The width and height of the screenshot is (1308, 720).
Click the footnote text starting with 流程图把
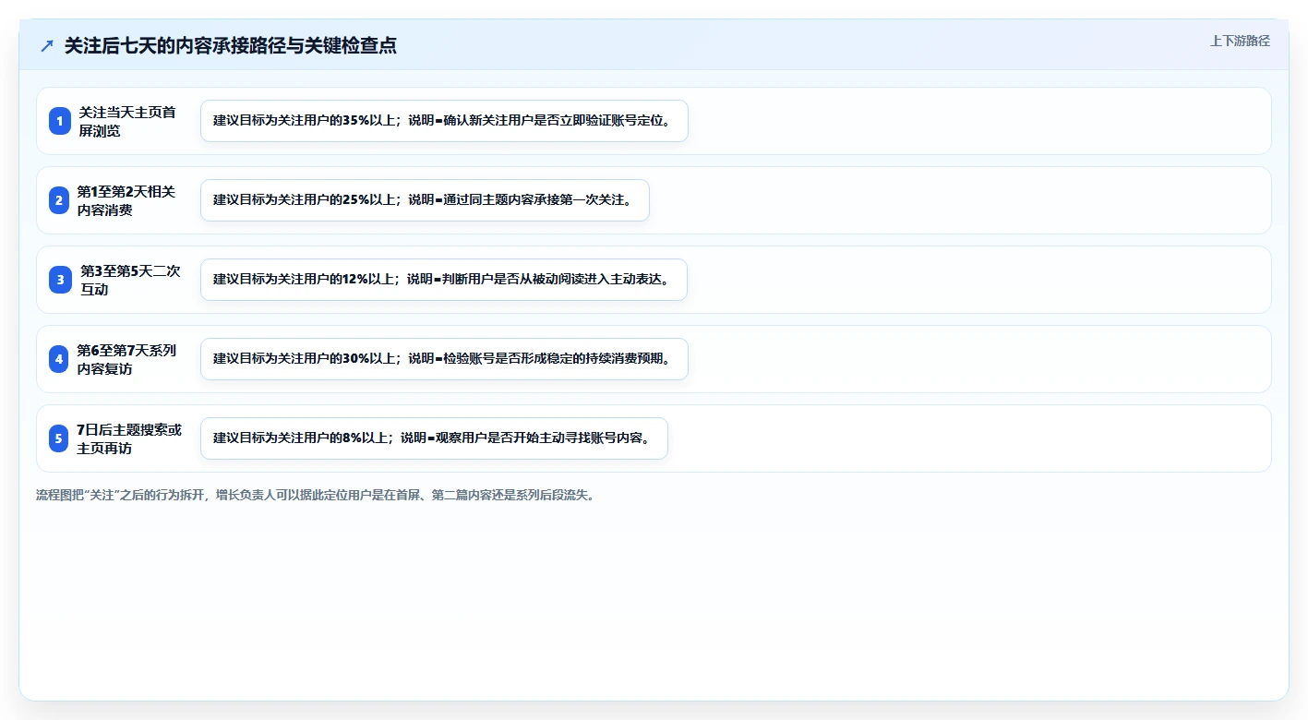[318, 495]
